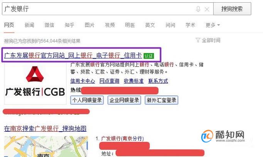Viewport: 263px width, 157px height.
Task: Open the 网点查询 link
Action: point(110,81)
